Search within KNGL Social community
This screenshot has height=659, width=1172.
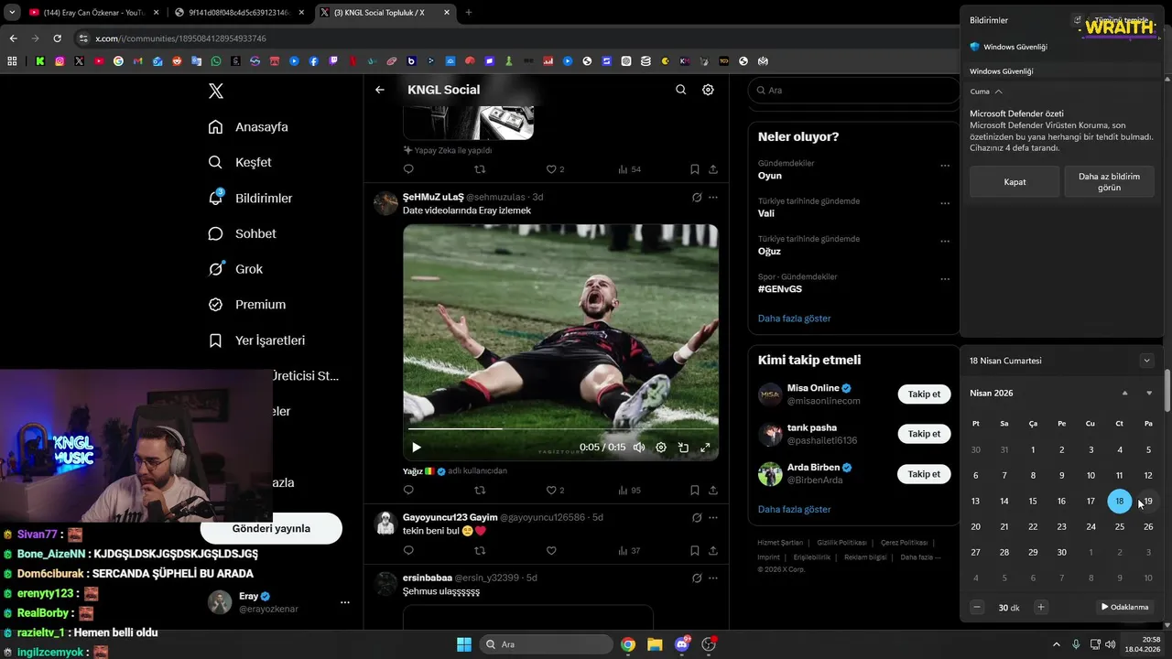click(x=680, y=90)
